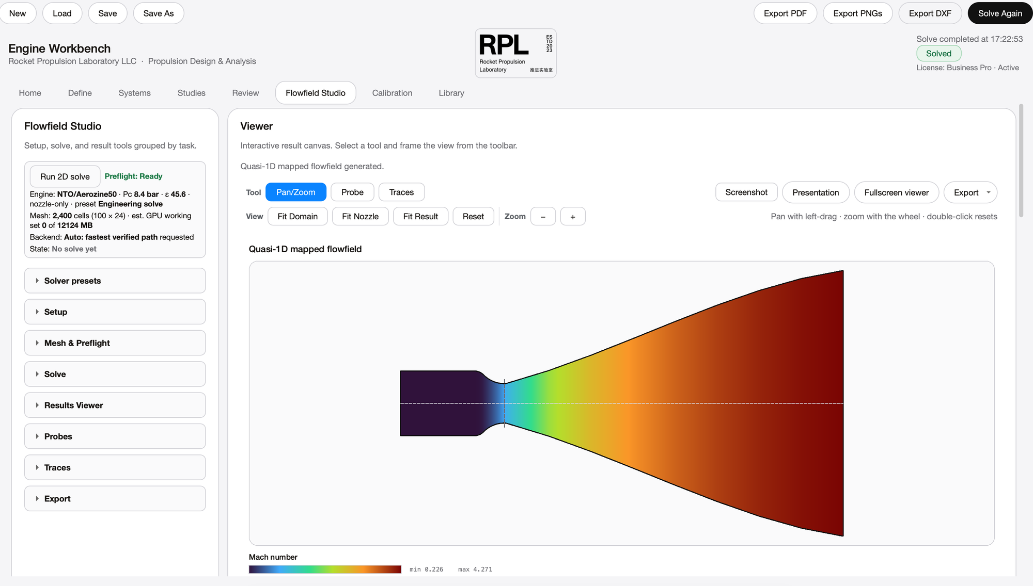This screenshot has height=586, width=1033.
Task: Click Fit Result view button
Action: click(x=420, y=216)
